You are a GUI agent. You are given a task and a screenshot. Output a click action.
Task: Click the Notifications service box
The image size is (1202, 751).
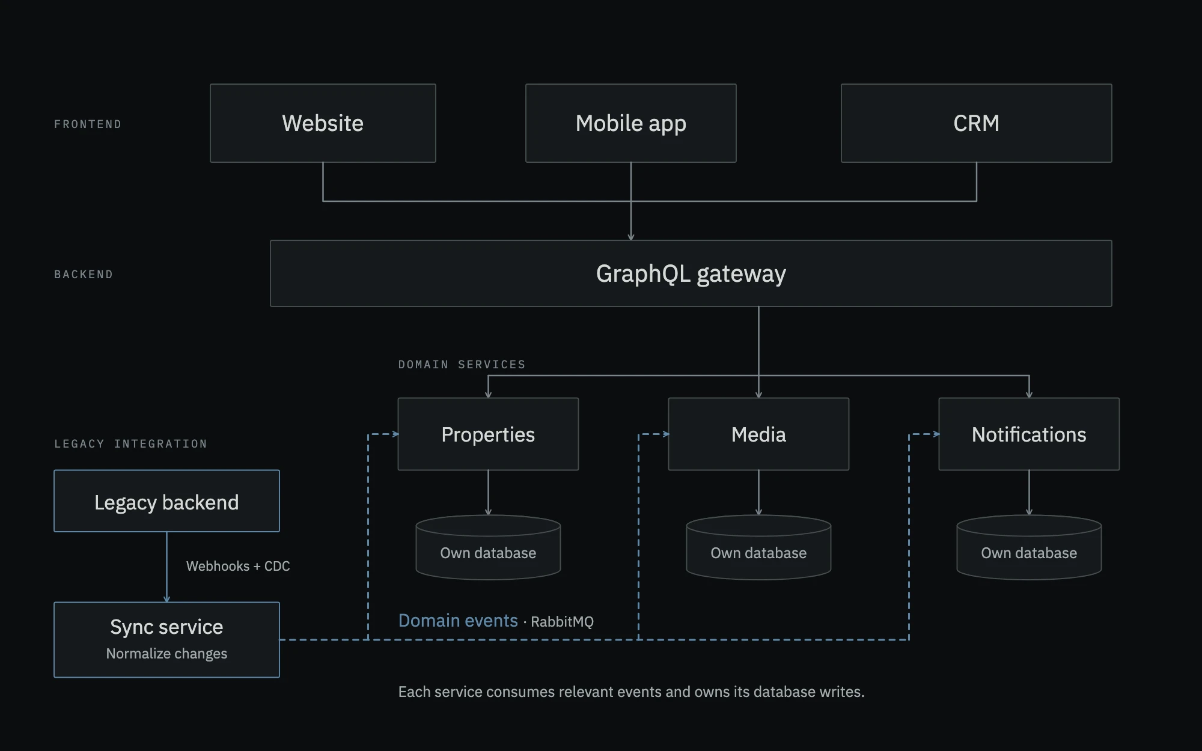(1029, 434)
